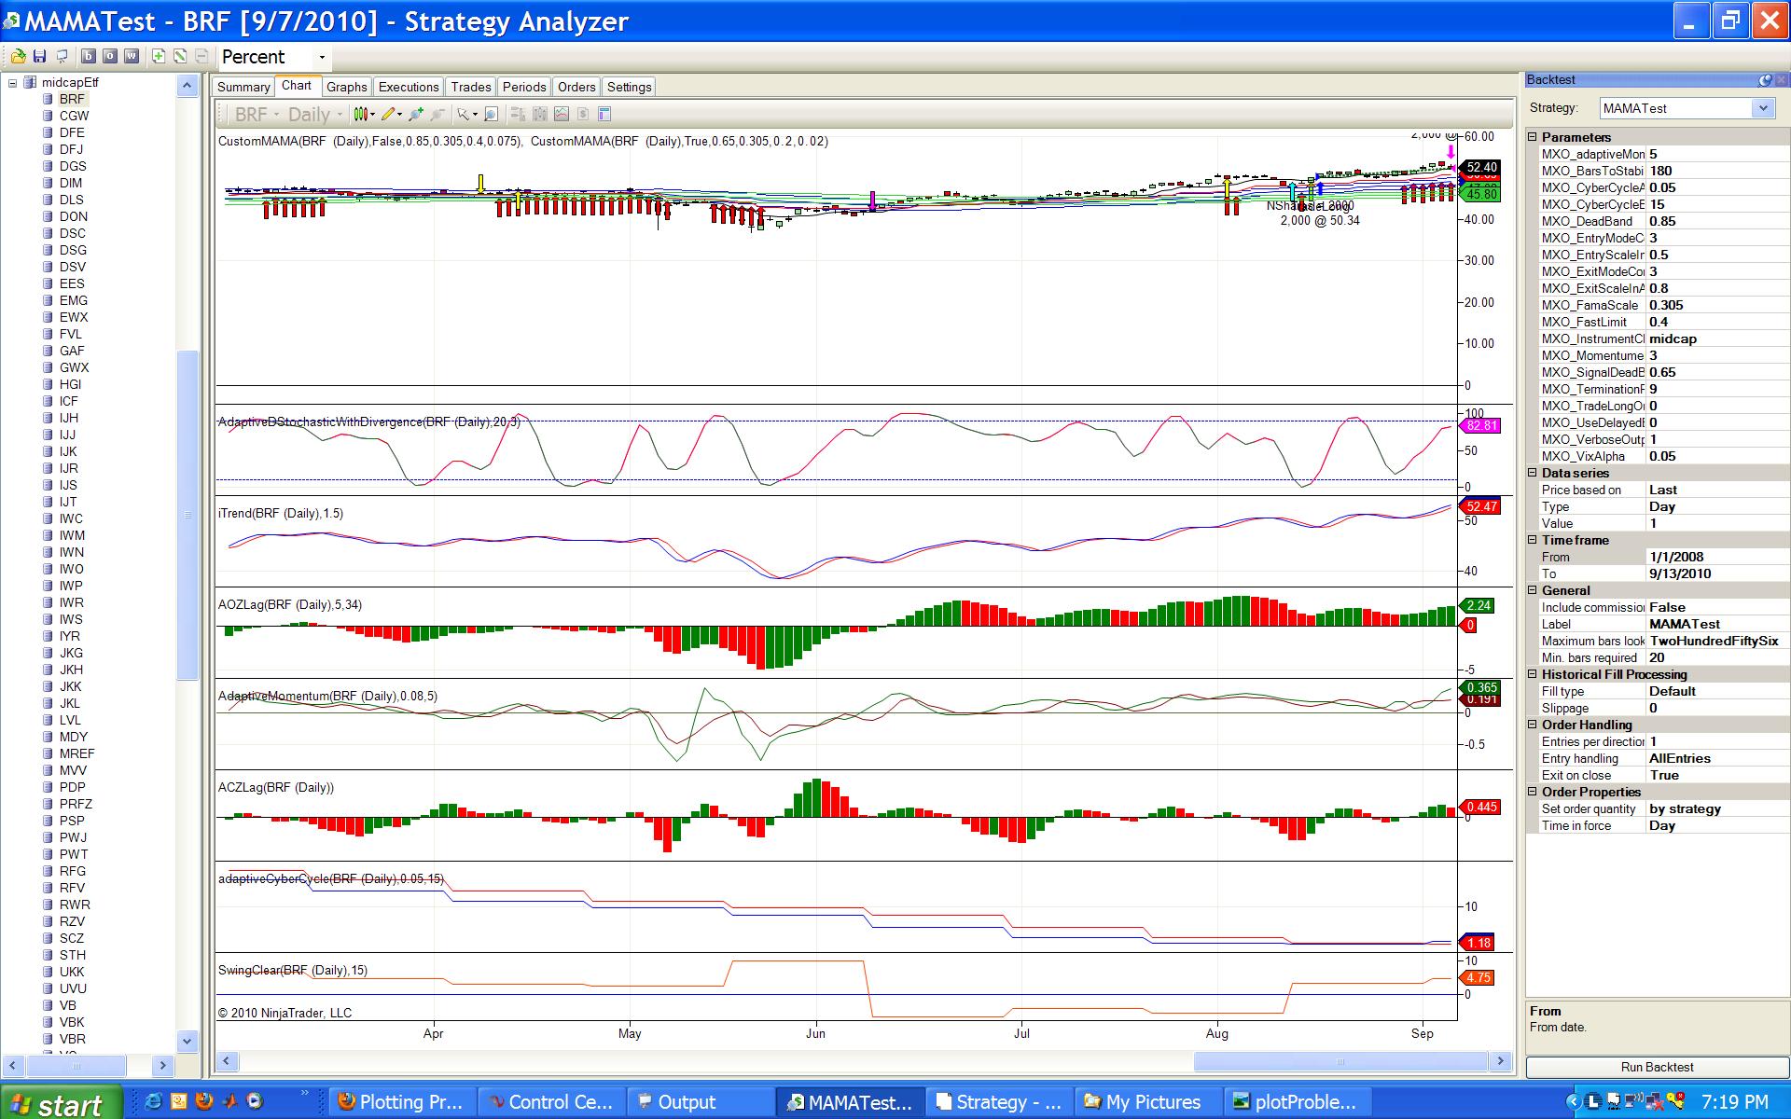Screen dimensions: 1791x1119
Task: Click the open folder icon in toolbar
Action: tap(18, 57)
